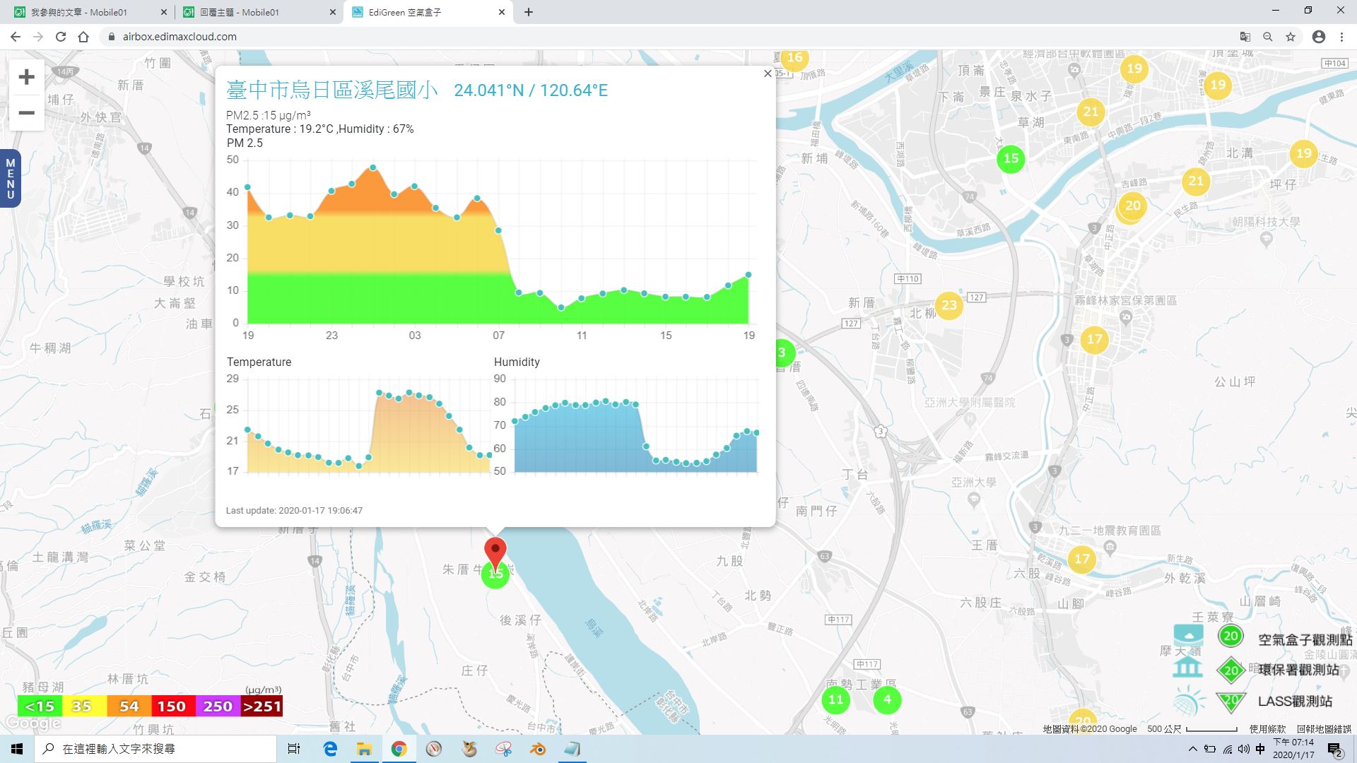Open File Explorer from taskbar

(x=364, y=749)
